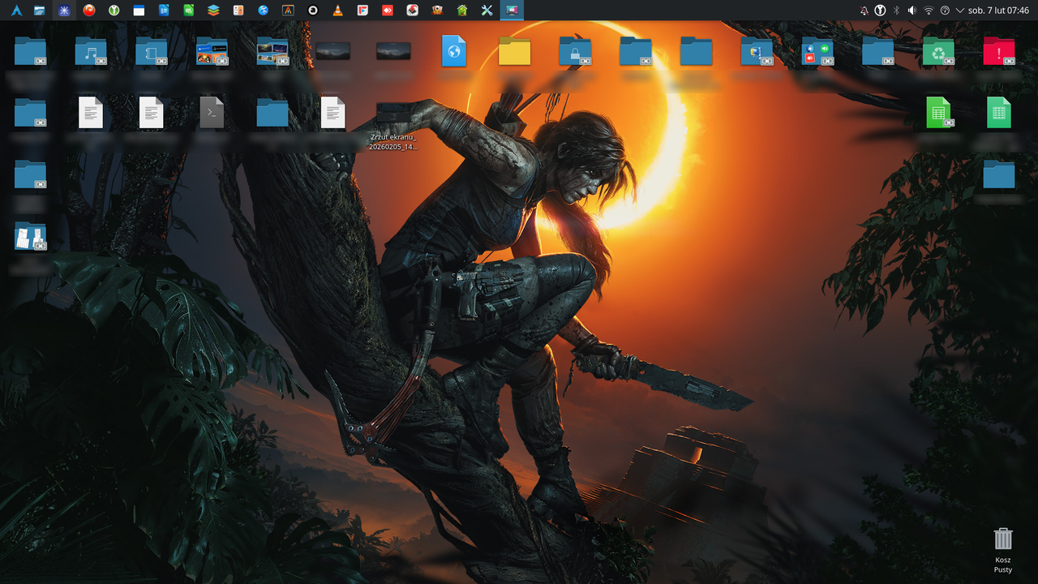Image resolution: width=1038 pixels, height=584 pixels.
Task: Select the Music folder on the desktop
Action: (91, 52)
